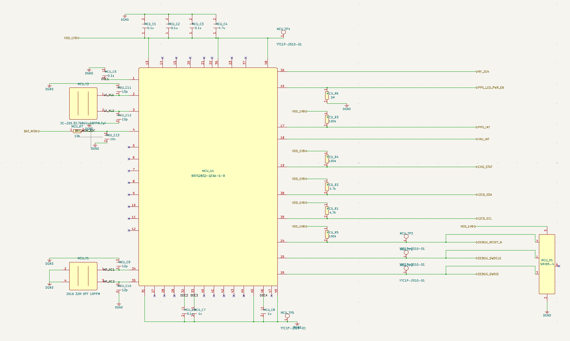Click the DGND symbol left of MCU_C1
Image resolution: width=570 pixels, height=341 pixels.
[125, 18]
